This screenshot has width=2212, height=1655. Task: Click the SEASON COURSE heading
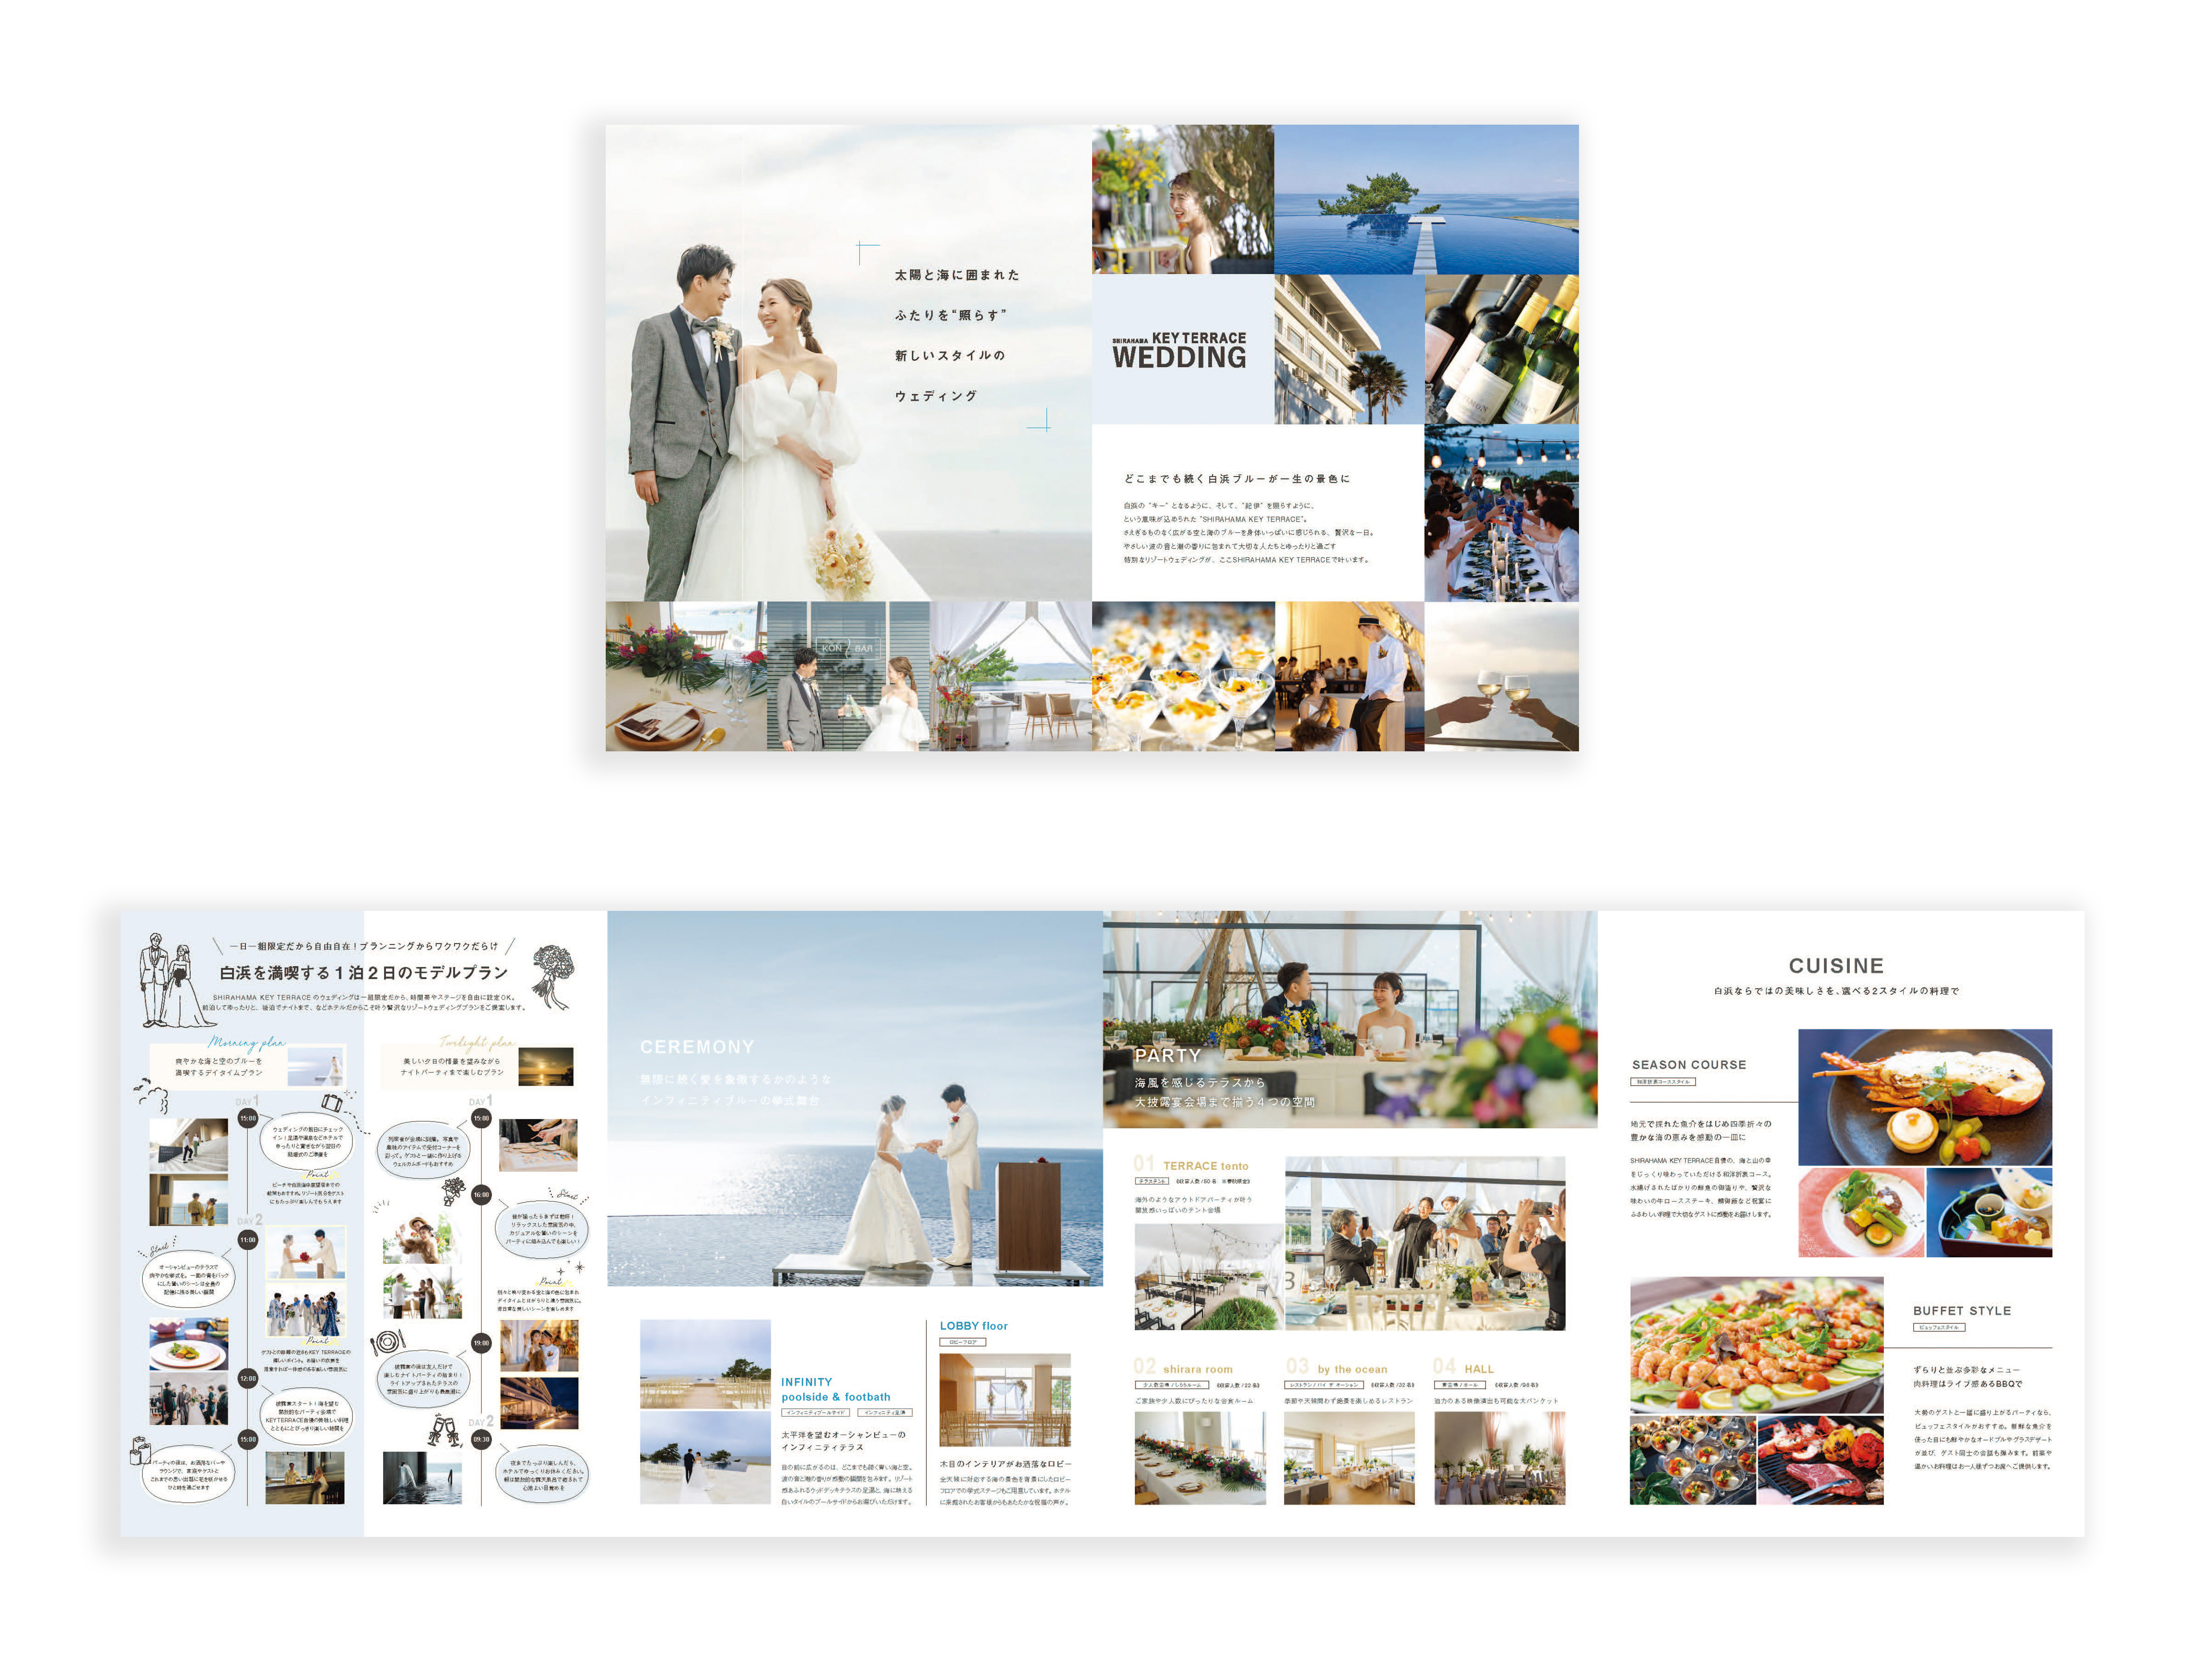[x=1689, y=1064]
